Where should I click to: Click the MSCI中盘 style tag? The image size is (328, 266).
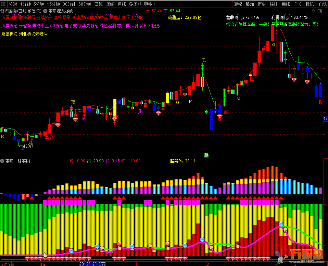(99, 18)
